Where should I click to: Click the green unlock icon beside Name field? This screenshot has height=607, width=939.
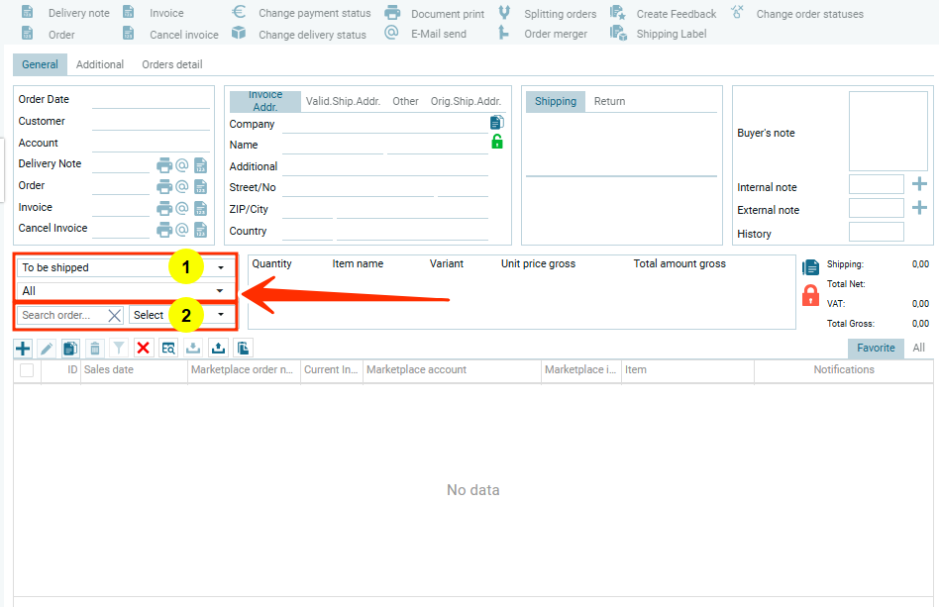[x=497, y=142]
